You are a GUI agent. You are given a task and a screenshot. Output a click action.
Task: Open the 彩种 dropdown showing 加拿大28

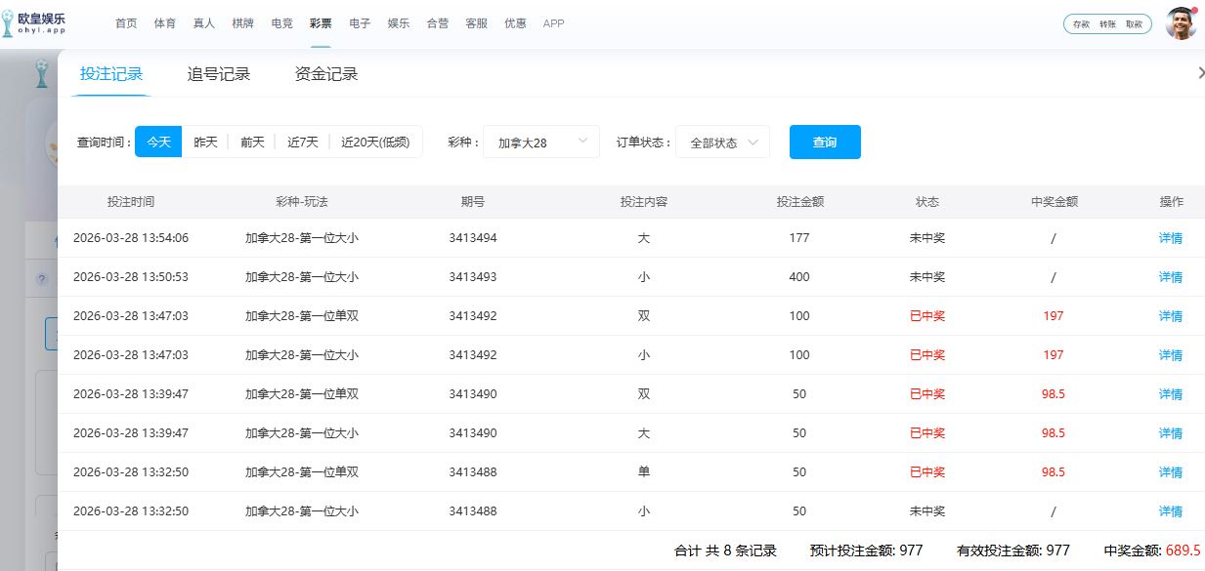coord(540,142)
